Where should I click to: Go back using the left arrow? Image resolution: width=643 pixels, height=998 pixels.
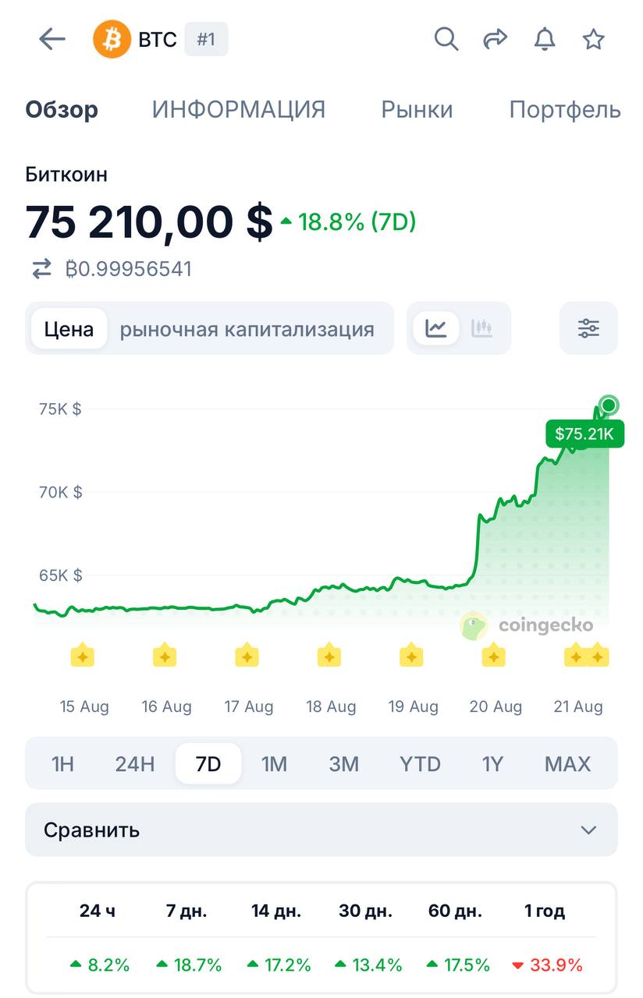click(52, 39)
